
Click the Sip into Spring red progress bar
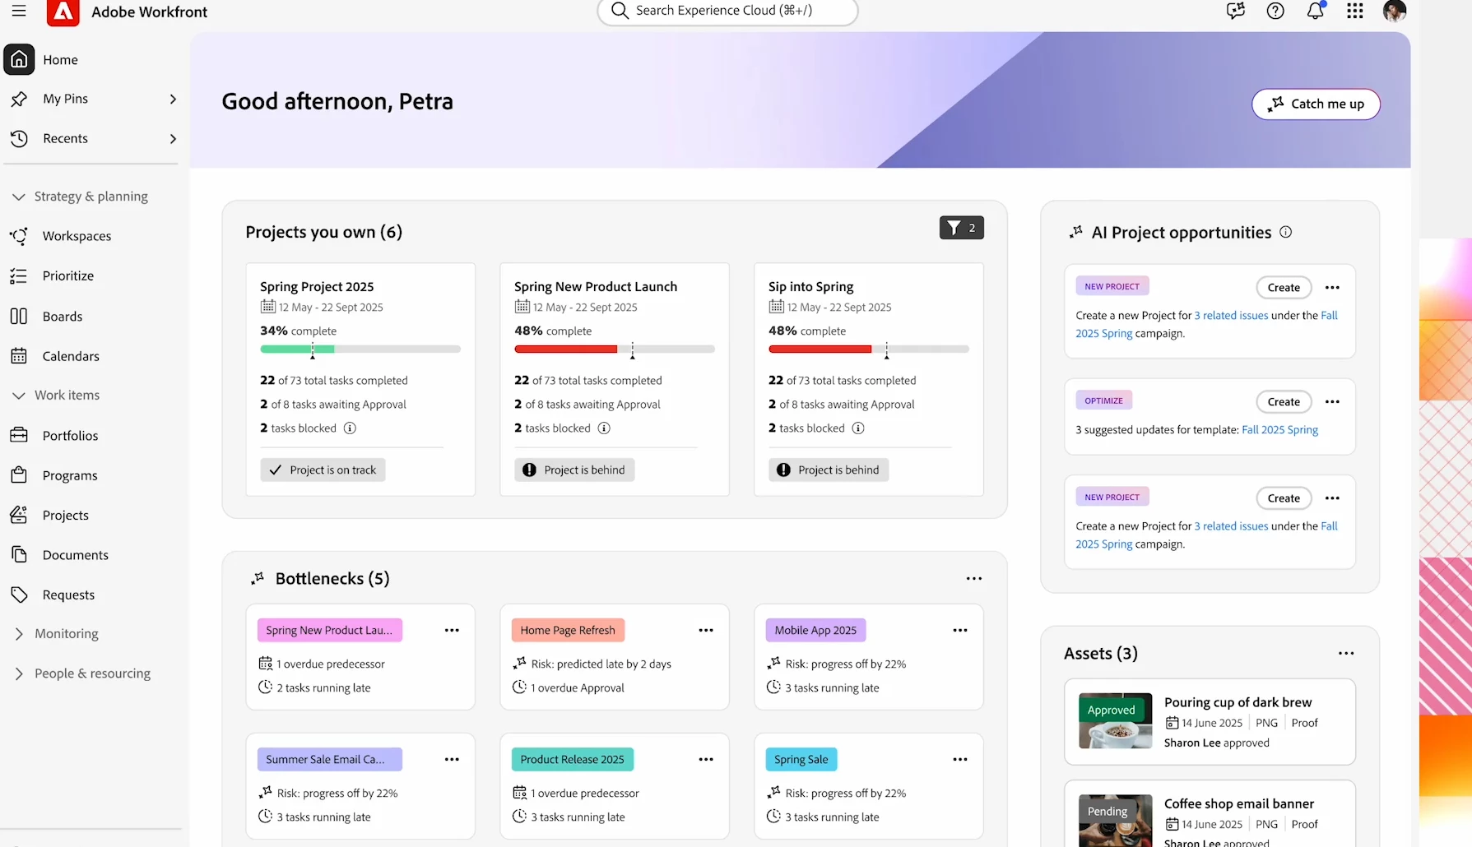point(820,349)
